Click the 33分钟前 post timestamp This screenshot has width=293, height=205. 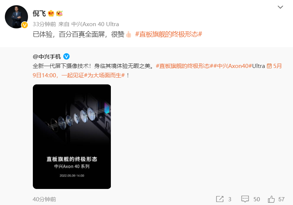[44, 24]
